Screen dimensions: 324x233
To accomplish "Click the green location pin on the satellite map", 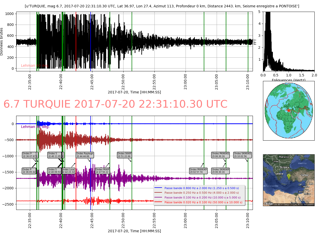I will pyautogui.click(x=289, y=176).
